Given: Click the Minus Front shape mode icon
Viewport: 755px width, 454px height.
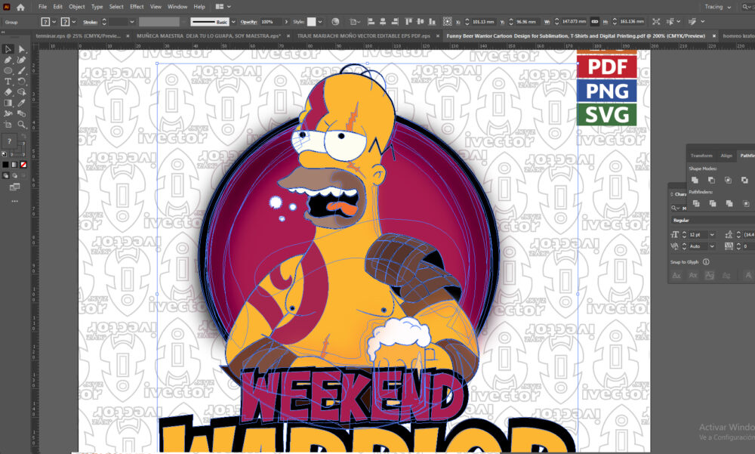Looking at the screenshot, I should (x=711, y=180).
